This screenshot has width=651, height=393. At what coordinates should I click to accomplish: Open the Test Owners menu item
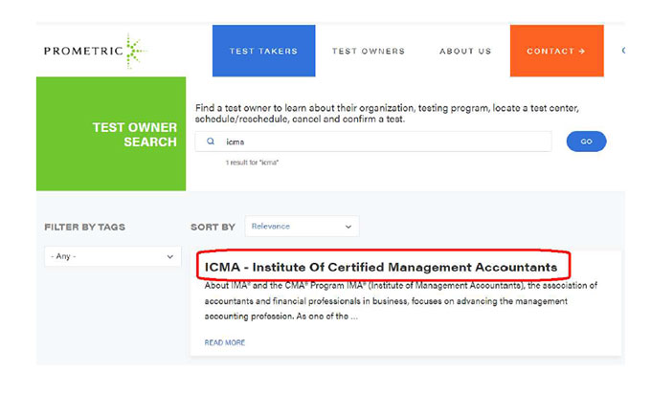click(x=369, y=52)
